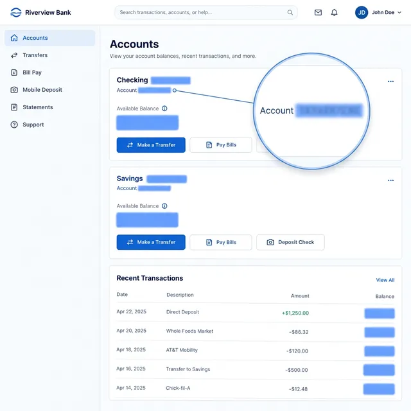The width and height of the screenshot is (411, 411).
Task: Click the Mobile Deposit camera icon in sidebar
Action: tap(14, 90)
